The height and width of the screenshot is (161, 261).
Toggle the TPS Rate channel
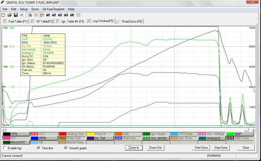click(x=184, y=134)
